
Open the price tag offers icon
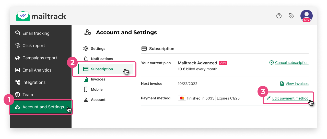[x=291, y=16]
